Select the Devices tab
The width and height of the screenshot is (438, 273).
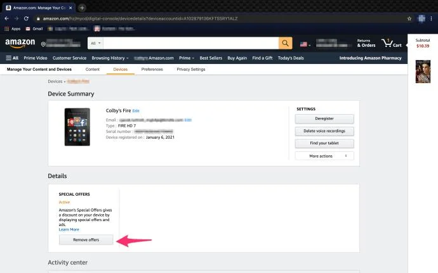121,69
